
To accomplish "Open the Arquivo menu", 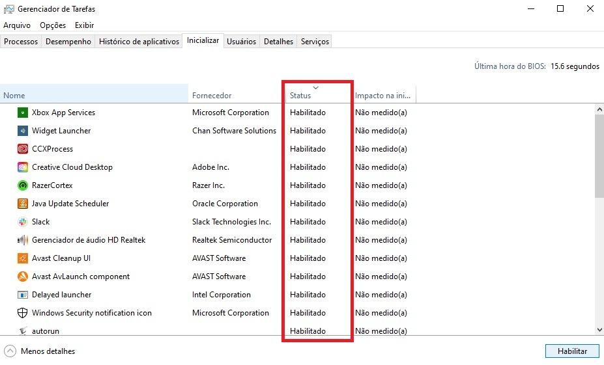I will pyautogui.click(x=17, y=25).
